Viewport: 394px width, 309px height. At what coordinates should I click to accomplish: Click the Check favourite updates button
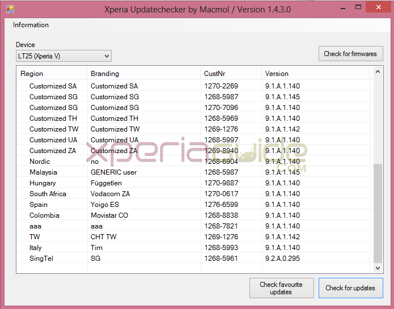coord(281,288)
